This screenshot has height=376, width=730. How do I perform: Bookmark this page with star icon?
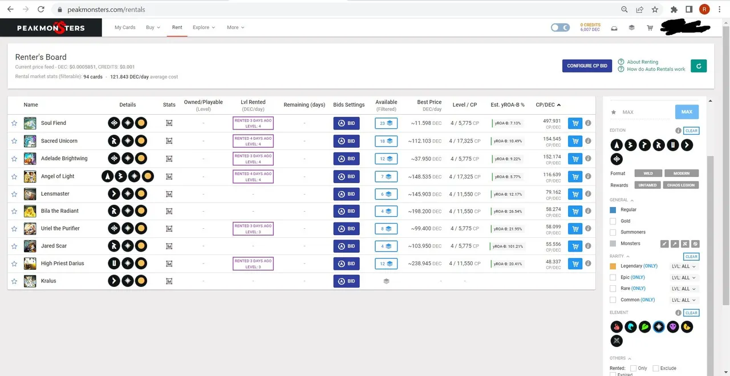pyautogui.click(x=655, y=9)
